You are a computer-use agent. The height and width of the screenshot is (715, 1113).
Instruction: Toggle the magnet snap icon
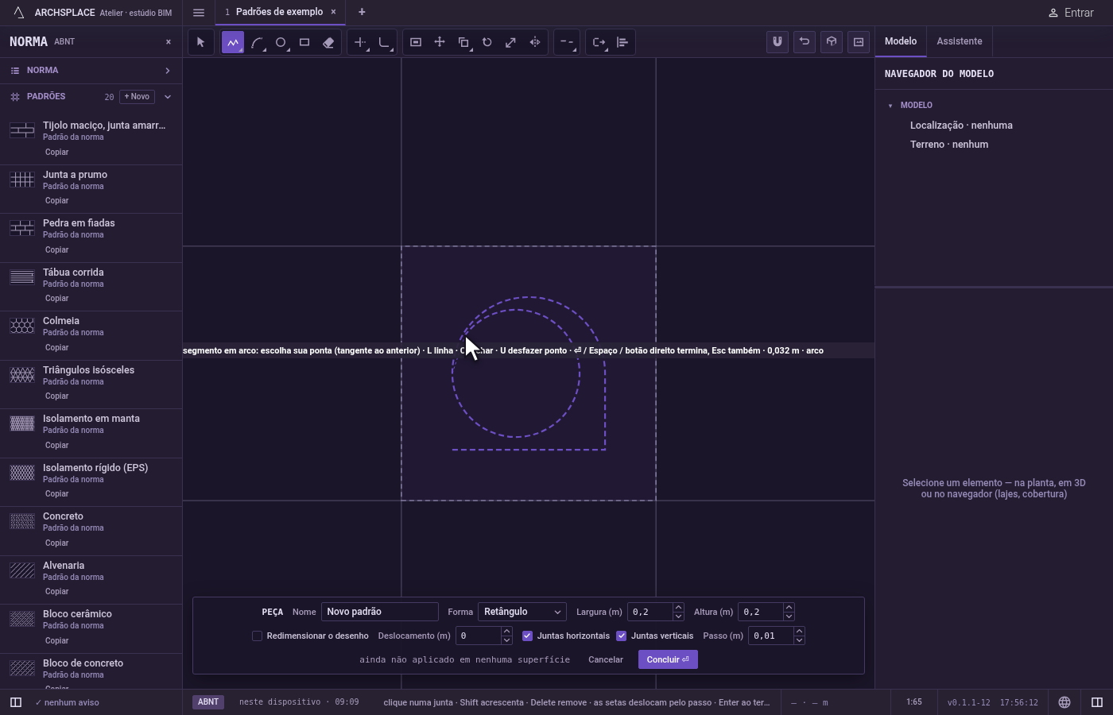point(778,42)
